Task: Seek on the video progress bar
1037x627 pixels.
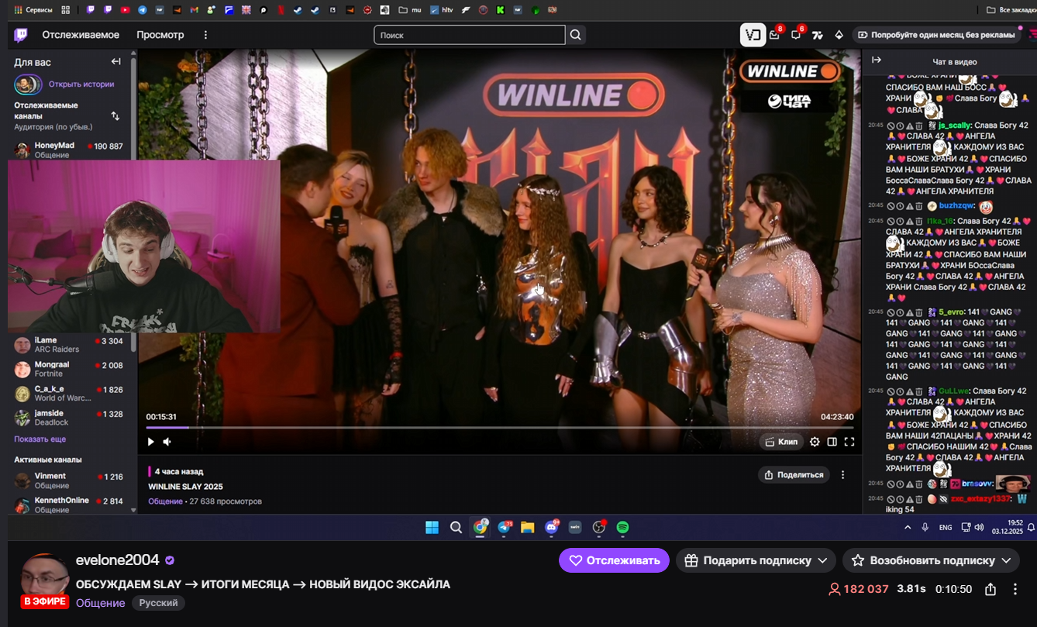Action: (500, 427)
